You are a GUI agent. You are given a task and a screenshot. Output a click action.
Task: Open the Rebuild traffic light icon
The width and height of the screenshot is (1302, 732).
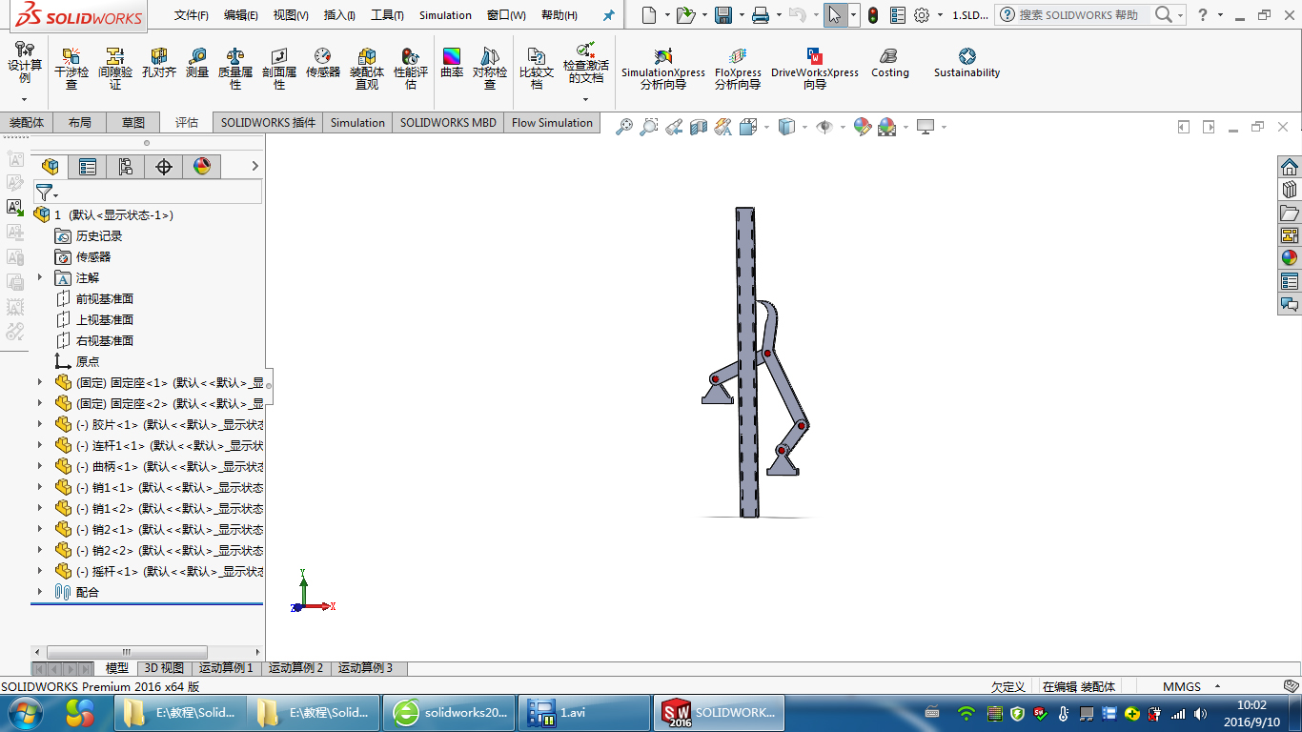coord(873,15)
